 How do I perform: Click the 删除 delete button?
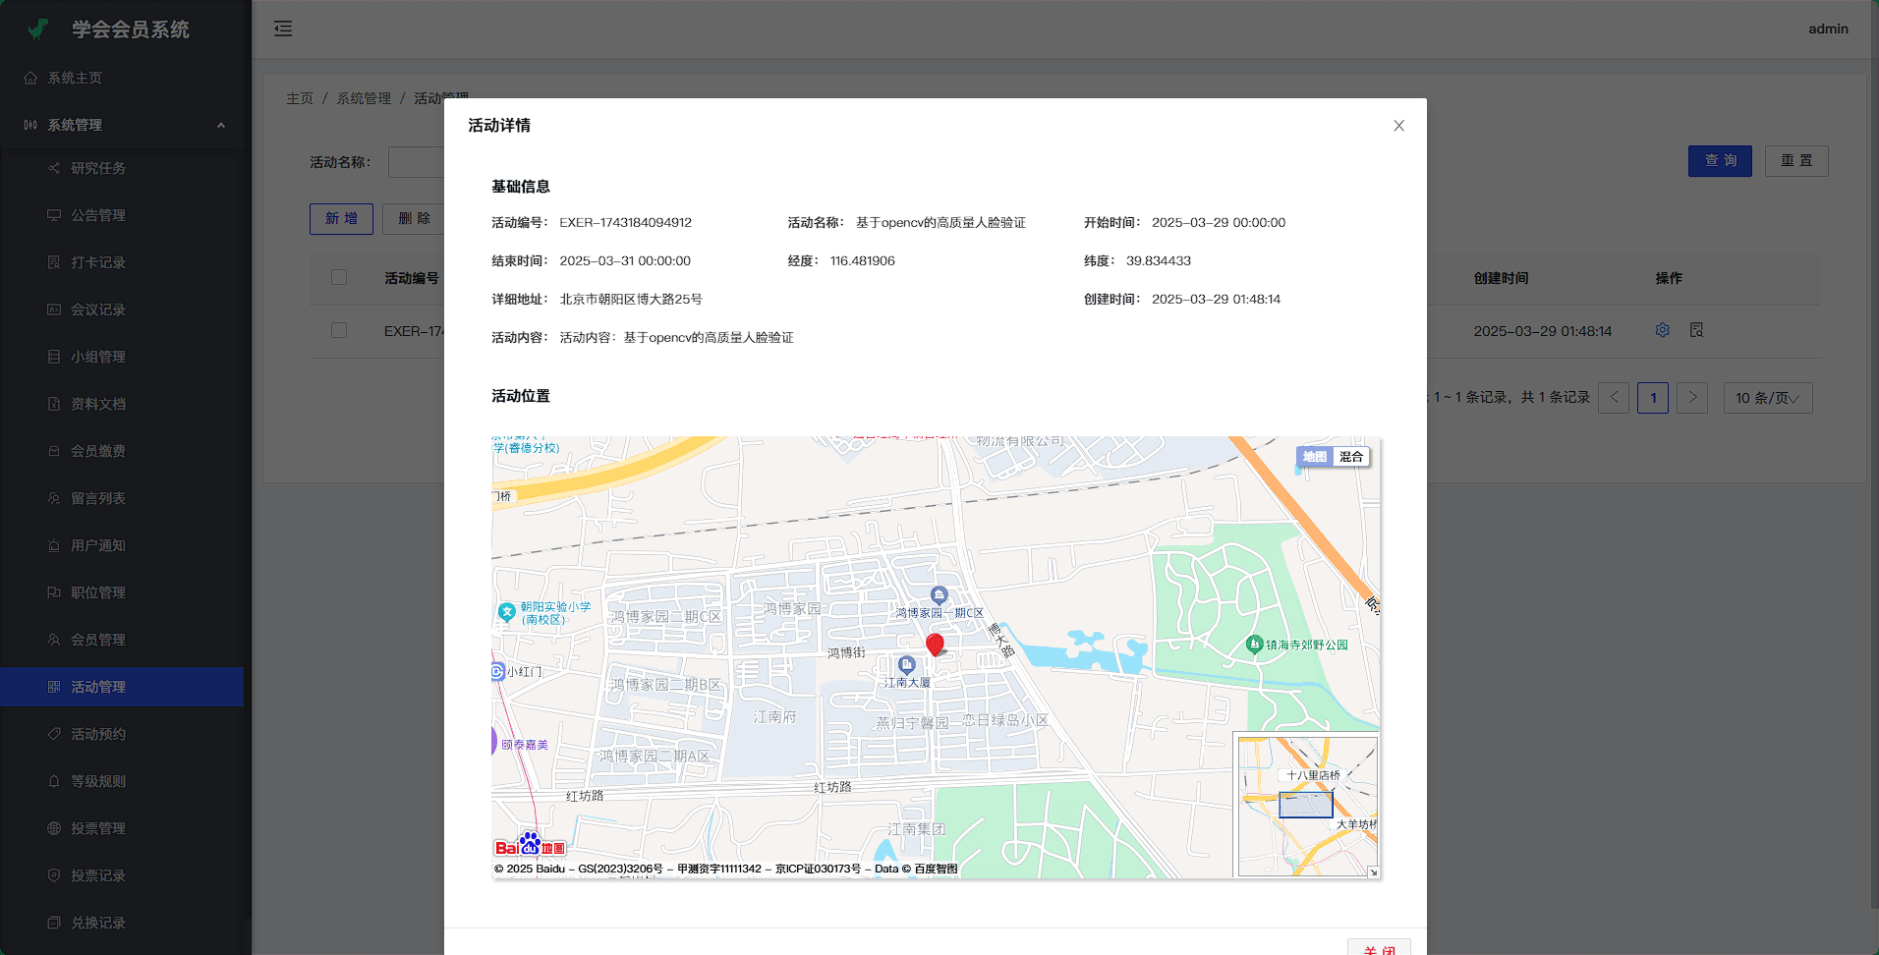[x=414, y=218]
